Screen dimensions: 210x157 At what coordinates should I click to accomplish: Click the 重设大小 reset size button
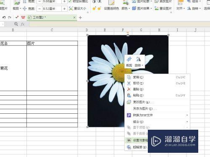point(77,8)
